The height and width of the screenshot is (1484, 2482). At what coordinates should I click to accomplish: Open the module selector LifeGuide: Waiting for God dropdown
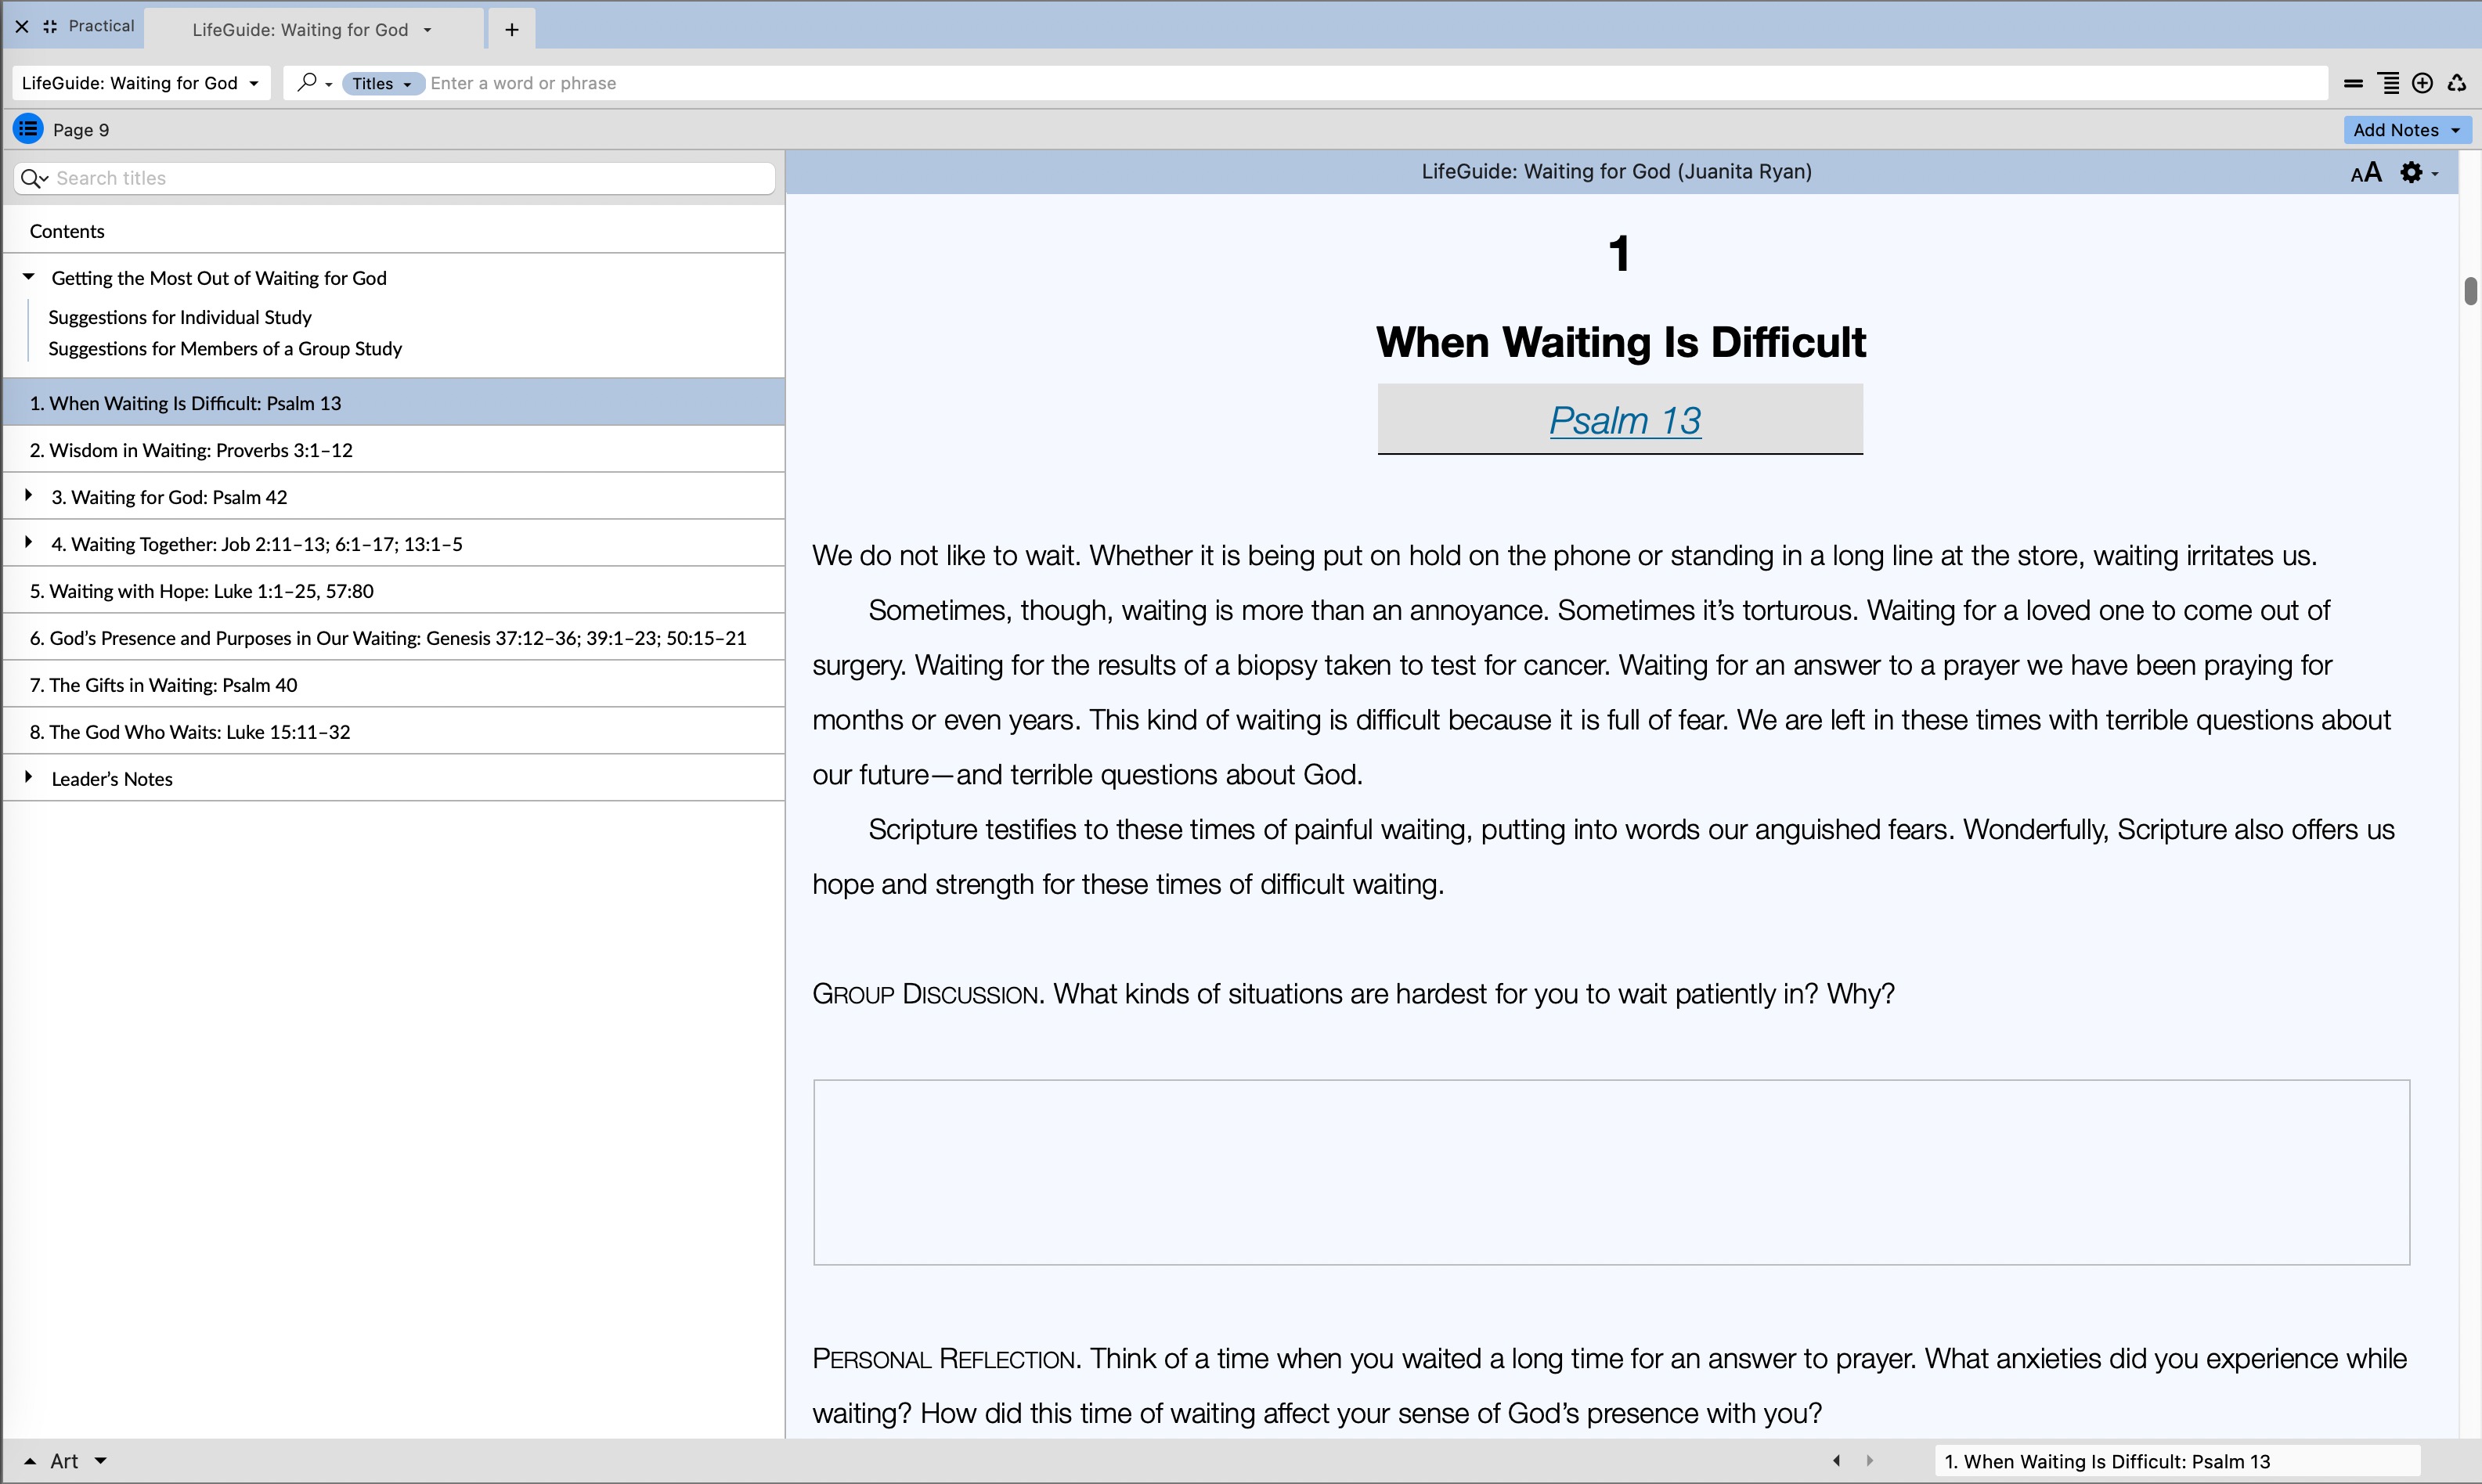coord(140,83)
